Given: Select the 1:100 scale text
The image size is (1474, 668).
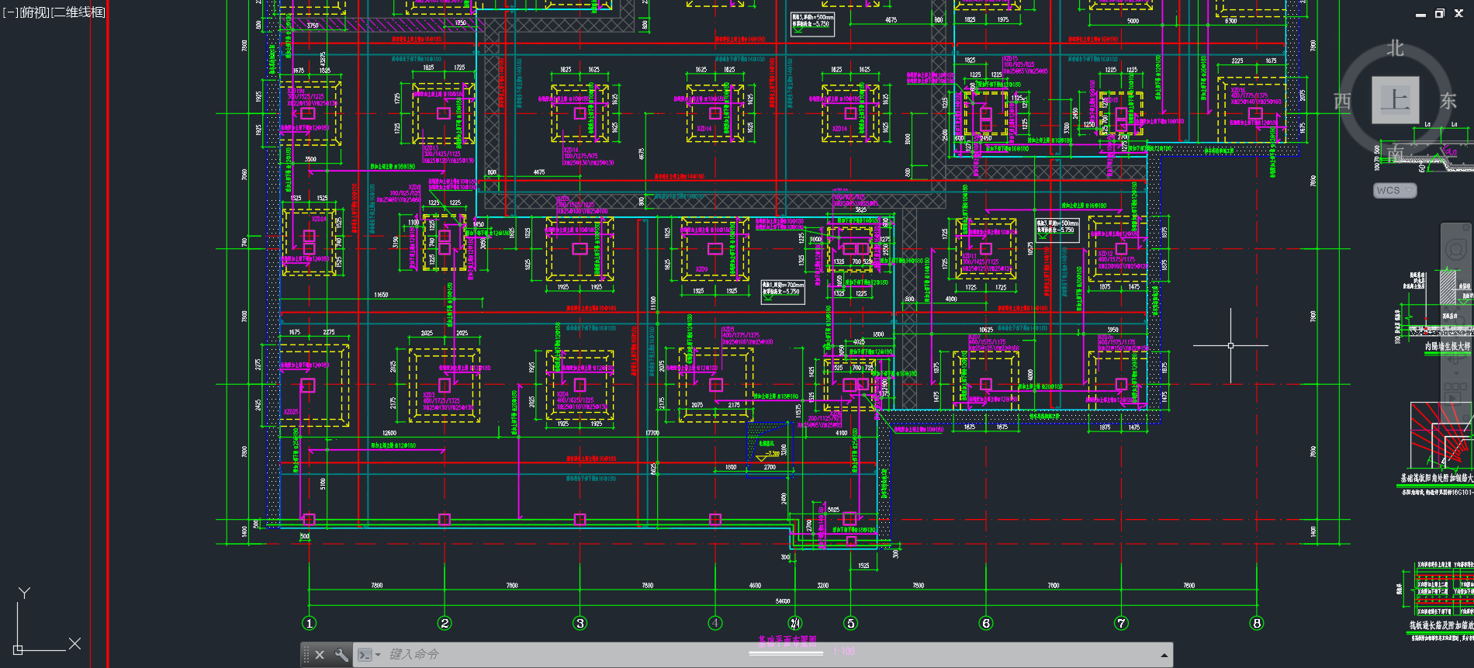Looking at the screenshot, I should pos(843,652).
